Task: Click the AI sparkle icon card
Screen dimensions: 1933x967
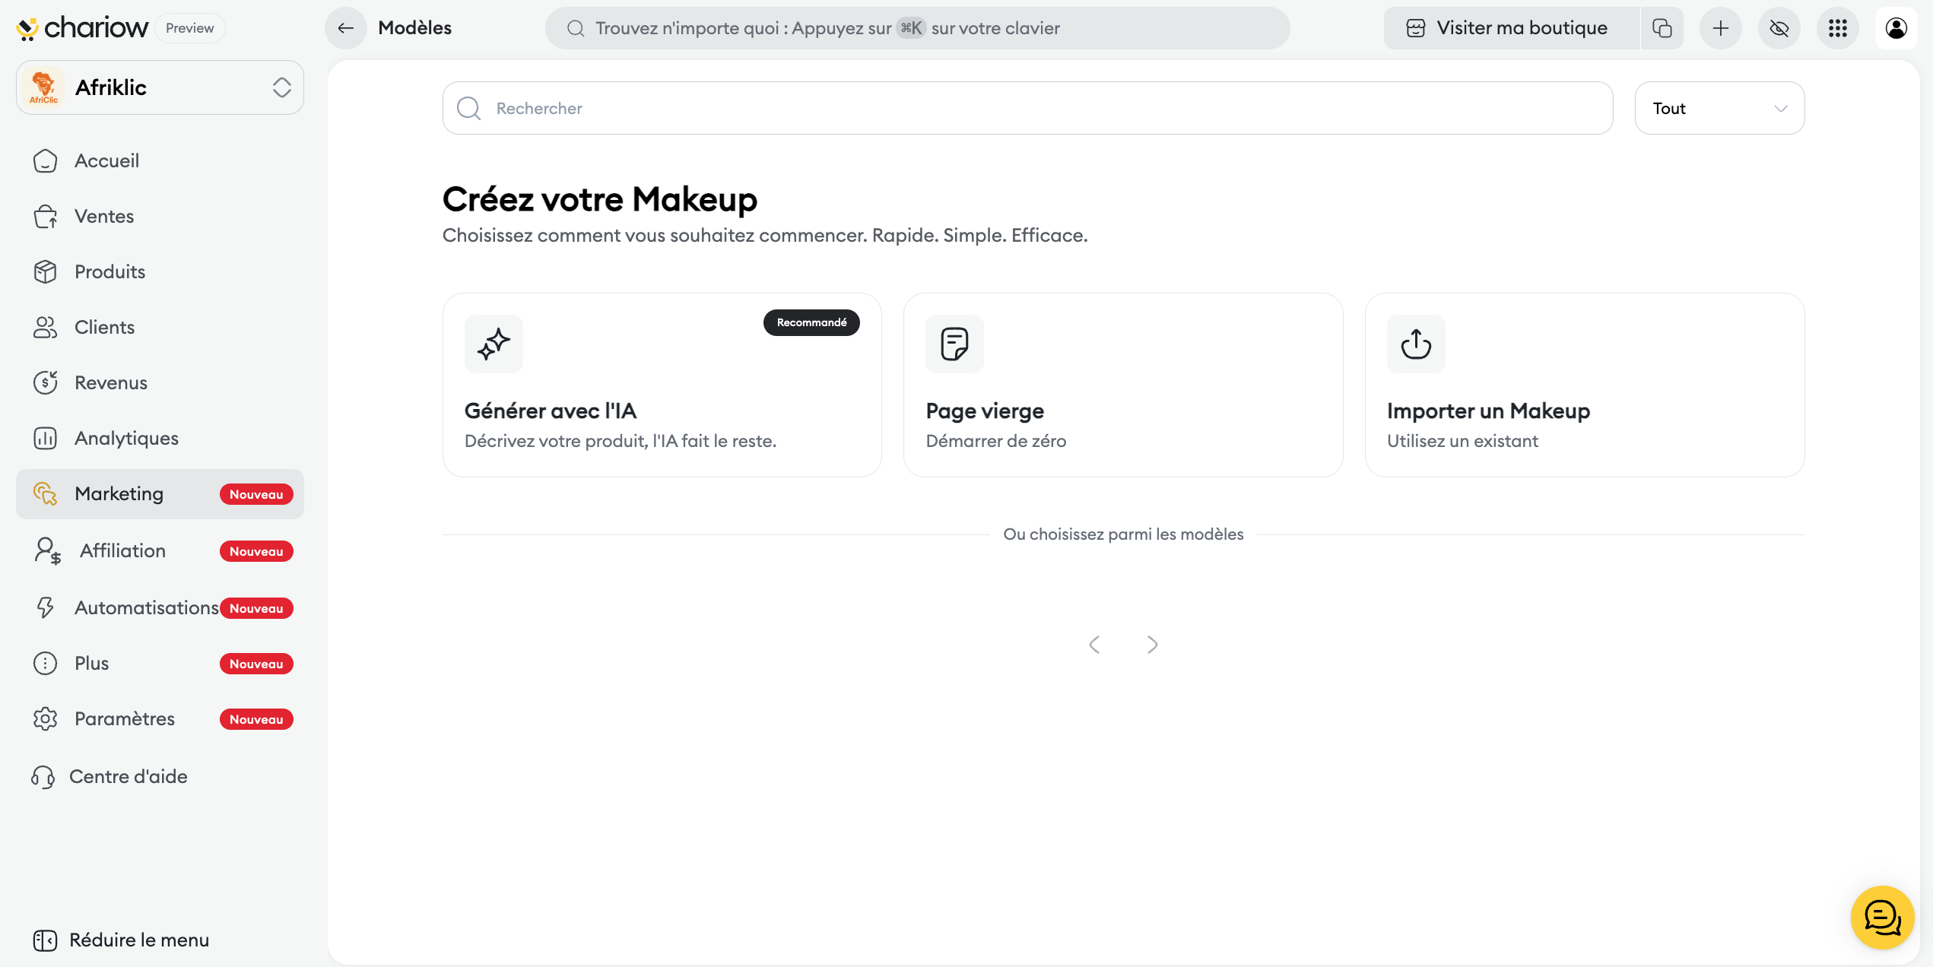Action: click(494, 344)
